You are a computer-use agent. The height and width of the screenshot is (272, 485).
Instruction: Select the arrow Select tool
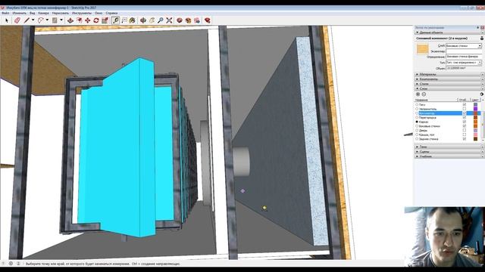[7, 20]
